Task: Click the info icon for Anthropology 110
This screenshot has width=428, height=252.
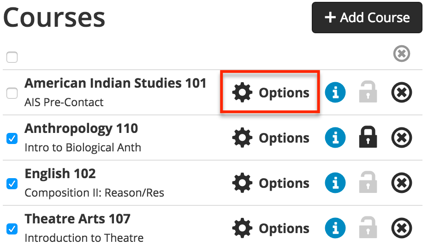Action: click(x=335, y=138)
